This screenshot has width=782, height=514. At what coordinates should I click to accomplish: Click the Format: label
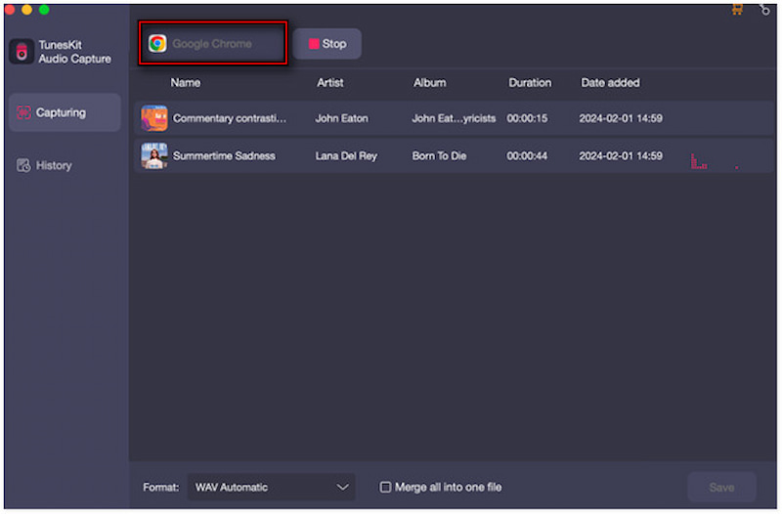[160, 487]
